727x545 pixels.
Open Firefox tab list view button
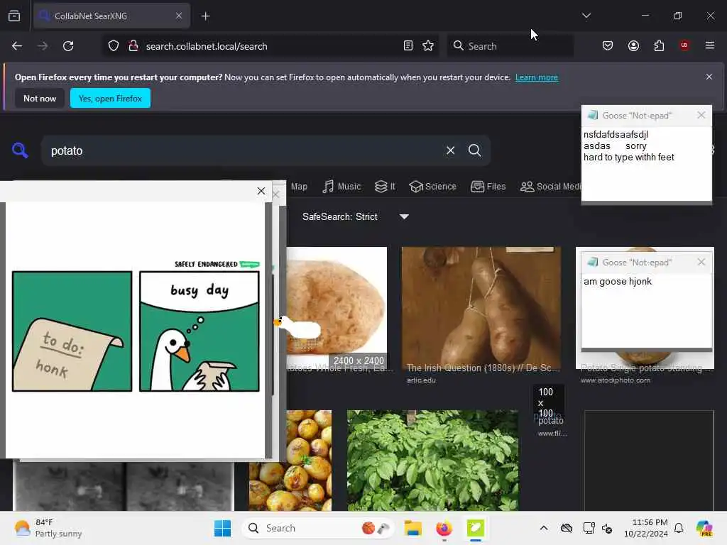pos(14,16)
